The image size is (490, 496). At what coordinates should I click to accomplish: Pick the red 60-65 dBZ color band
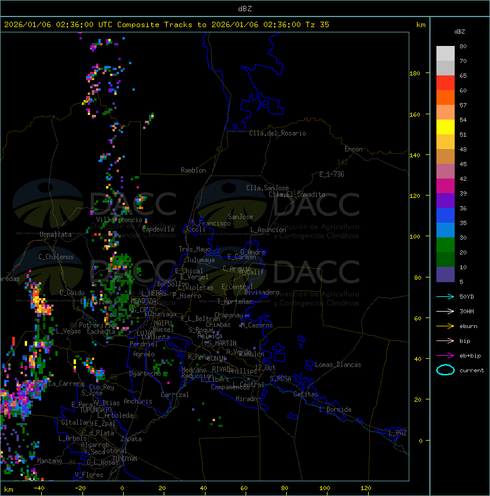445,83
